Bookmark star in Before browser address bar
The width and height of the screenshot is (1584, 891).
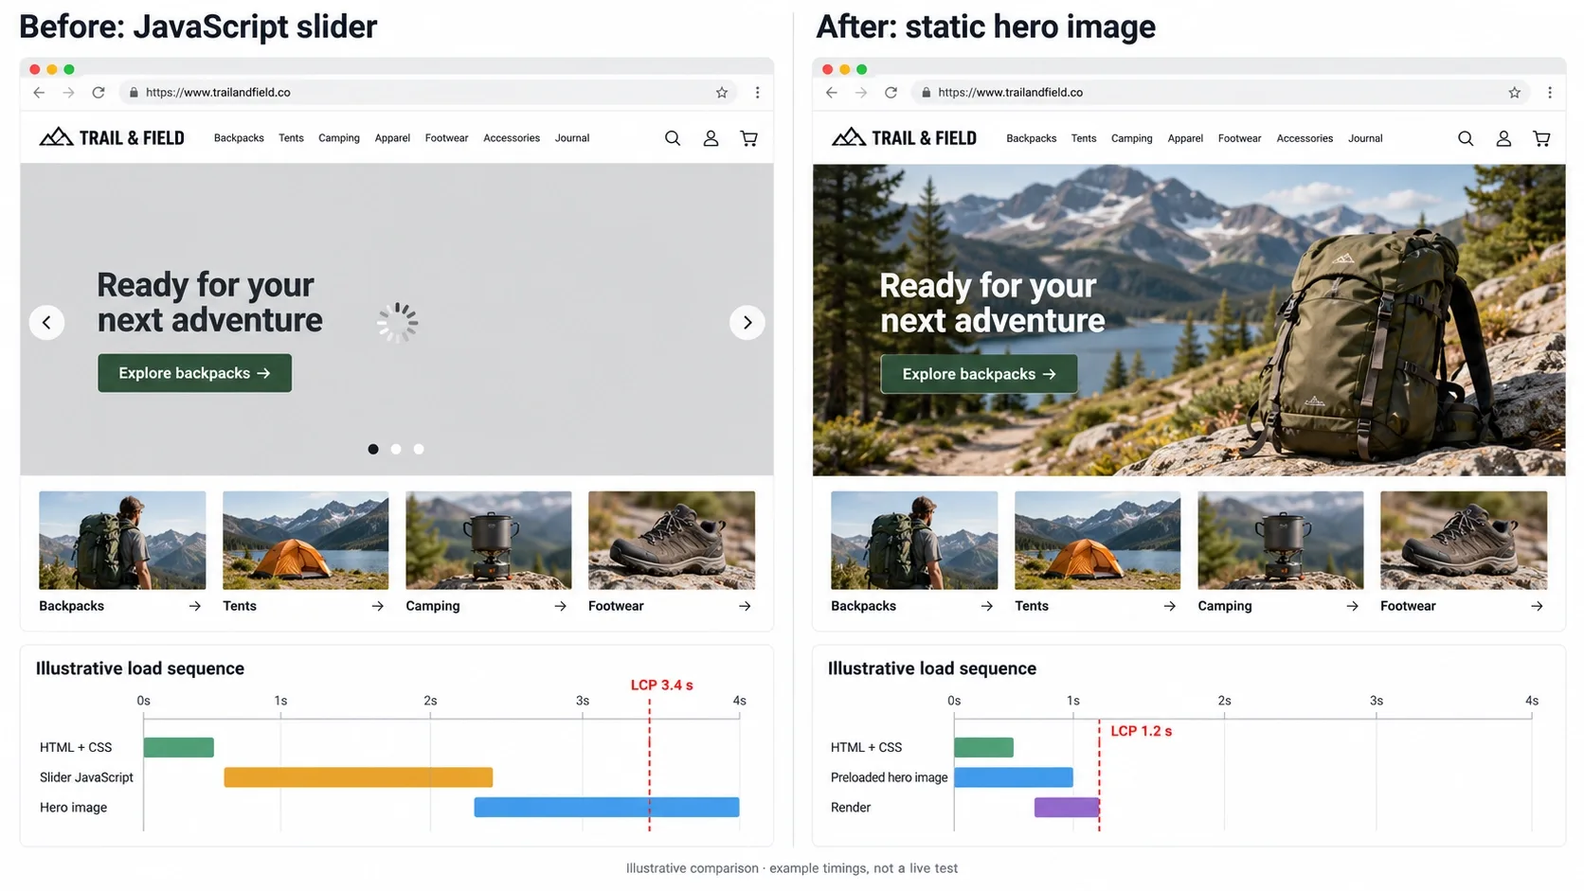722,92
